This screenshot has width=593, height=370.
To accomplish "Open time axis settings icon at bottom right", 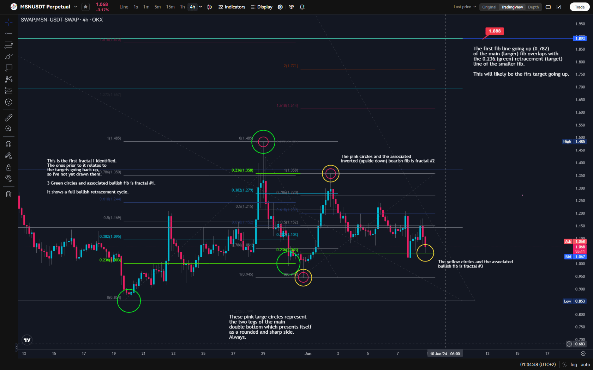I will click(583, 353).
